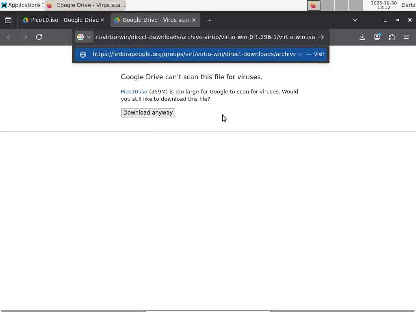Expand the list all tabs chevron
The height and width of the screenshot is (312, 416).
(x=355, y=20)
